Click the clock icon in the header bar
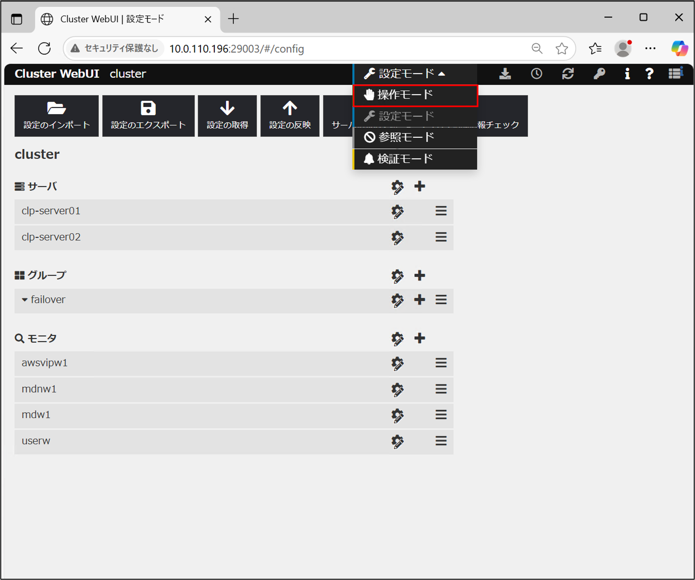The width and height of the screenshot is (695, 580). click(537, 74)
